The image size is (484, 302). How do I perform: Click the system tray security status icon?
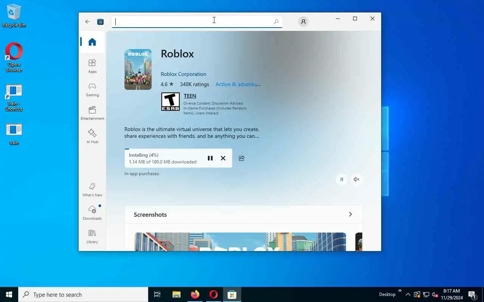417,294
